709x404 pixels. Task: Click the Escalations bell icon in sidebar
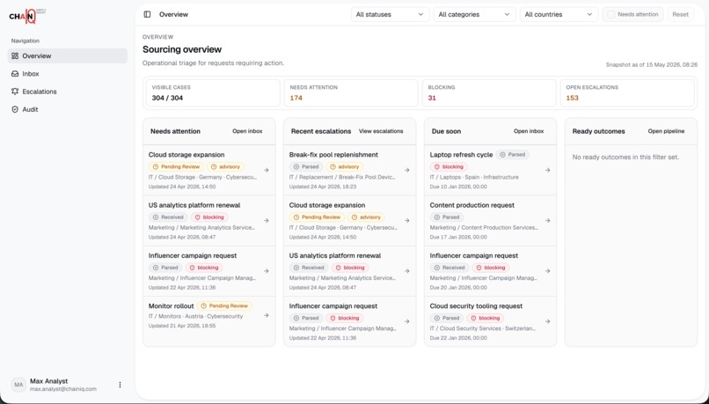coord(15,92)
